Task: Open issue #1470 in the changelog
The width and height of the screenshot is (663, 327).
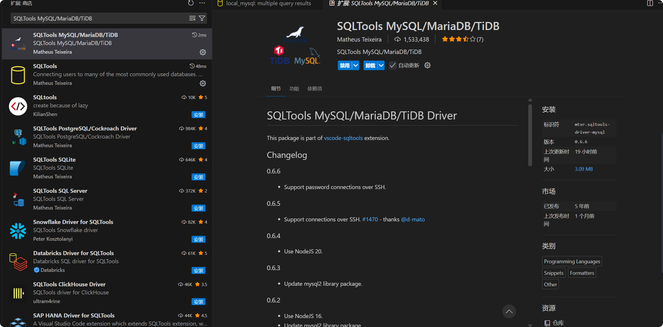Action: pyautogui.click(x=370, y=219)
